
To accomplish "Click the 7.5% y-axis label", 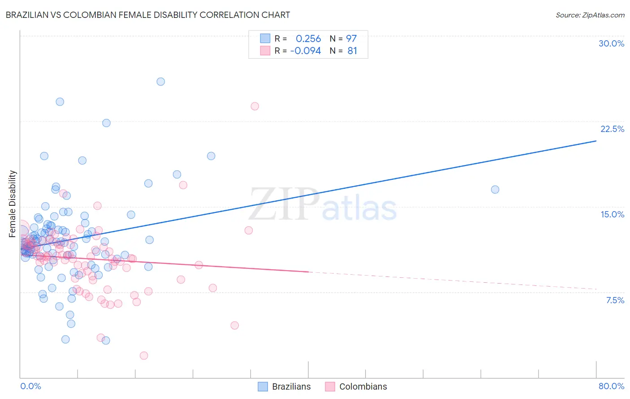I will pyautogui.click(x=615, y=300).
